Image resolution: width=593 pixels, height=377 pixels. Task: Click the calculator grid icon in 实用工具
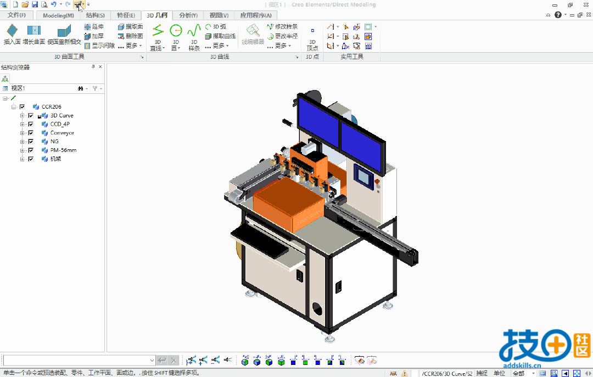pos(368,46)
